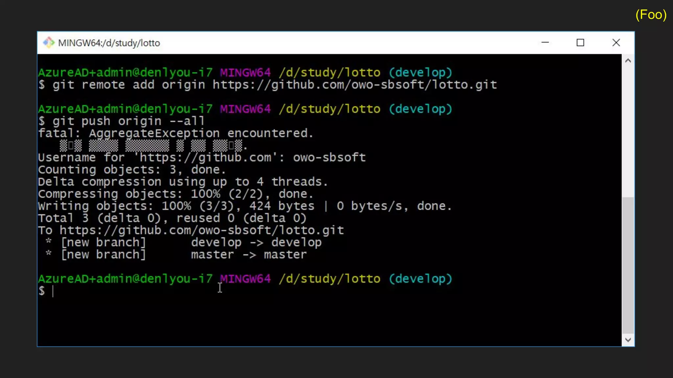The height and width of the screenshot is (378, 673).
Task: Click the Git Bash icon in title bar
Action: coord(49,43)
